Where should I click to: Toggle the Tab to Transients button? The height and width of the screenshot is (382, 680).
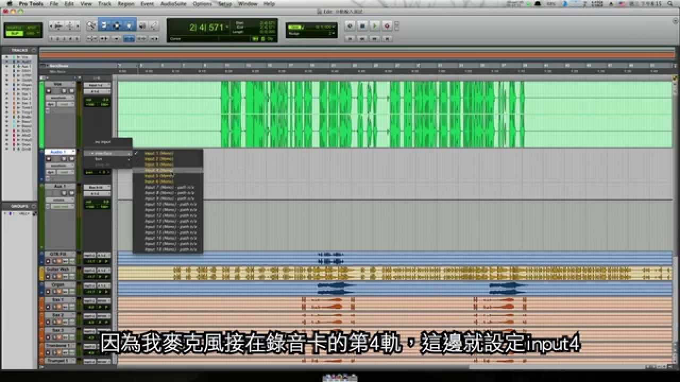click(x=104, y=39)
